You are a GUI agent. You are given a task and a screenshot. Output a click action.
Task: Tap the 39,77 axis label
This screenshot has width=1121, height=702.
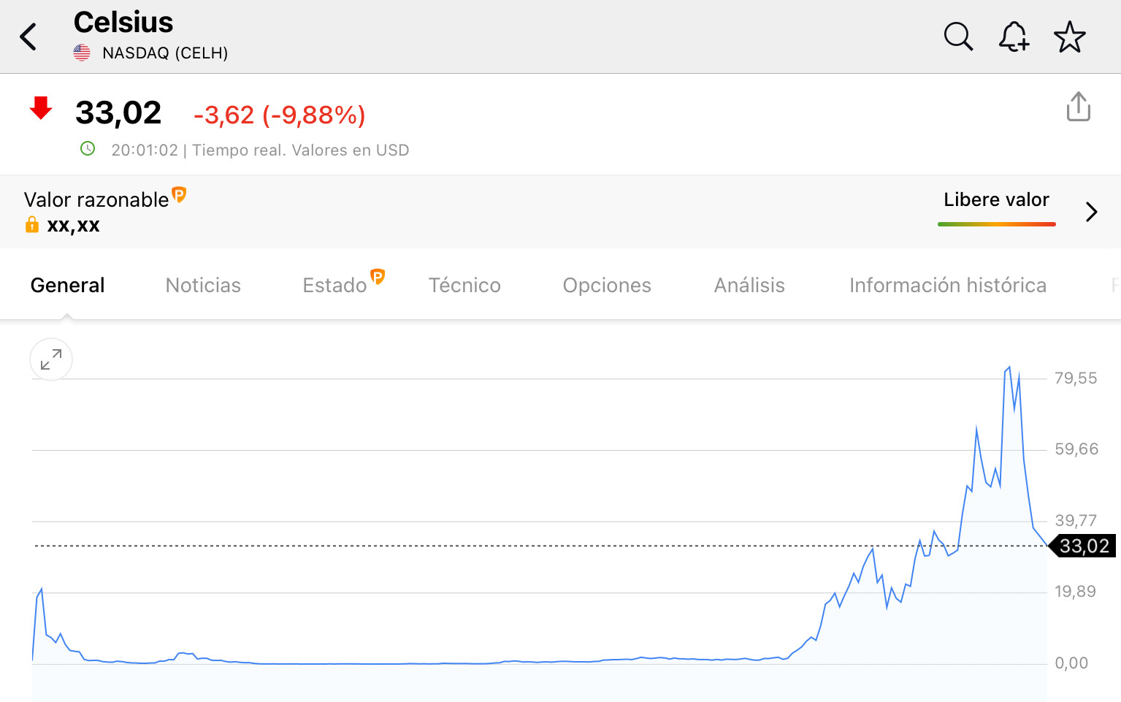(1076, 520)
